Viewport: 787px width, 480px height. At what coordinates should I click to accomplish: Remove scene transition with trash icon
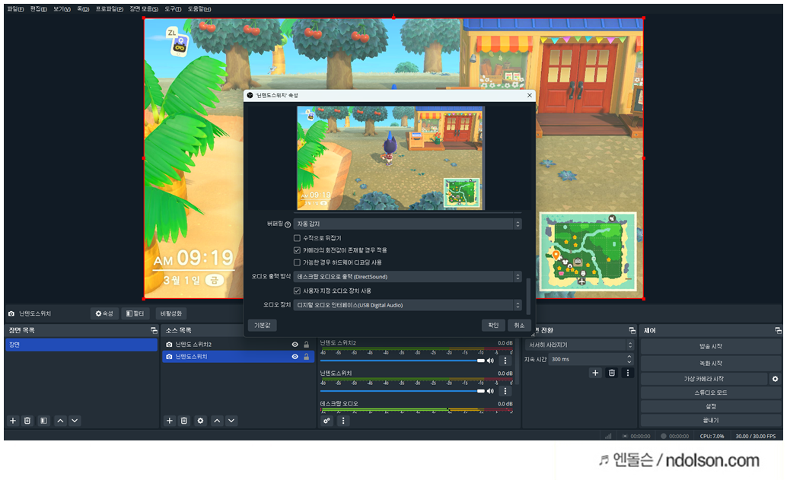coord(611,373)
